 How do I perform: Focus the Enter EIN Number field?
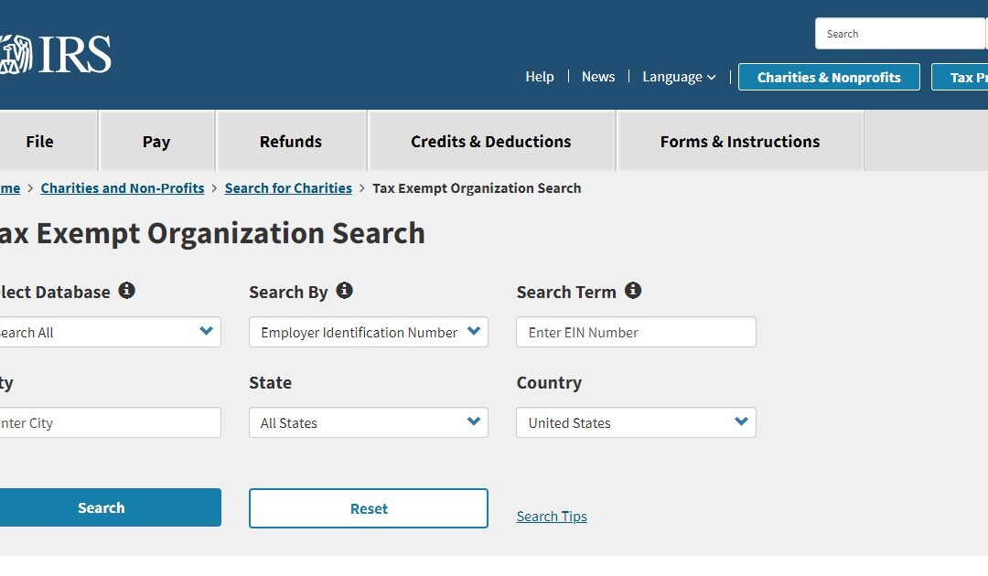tap(636, 332)
